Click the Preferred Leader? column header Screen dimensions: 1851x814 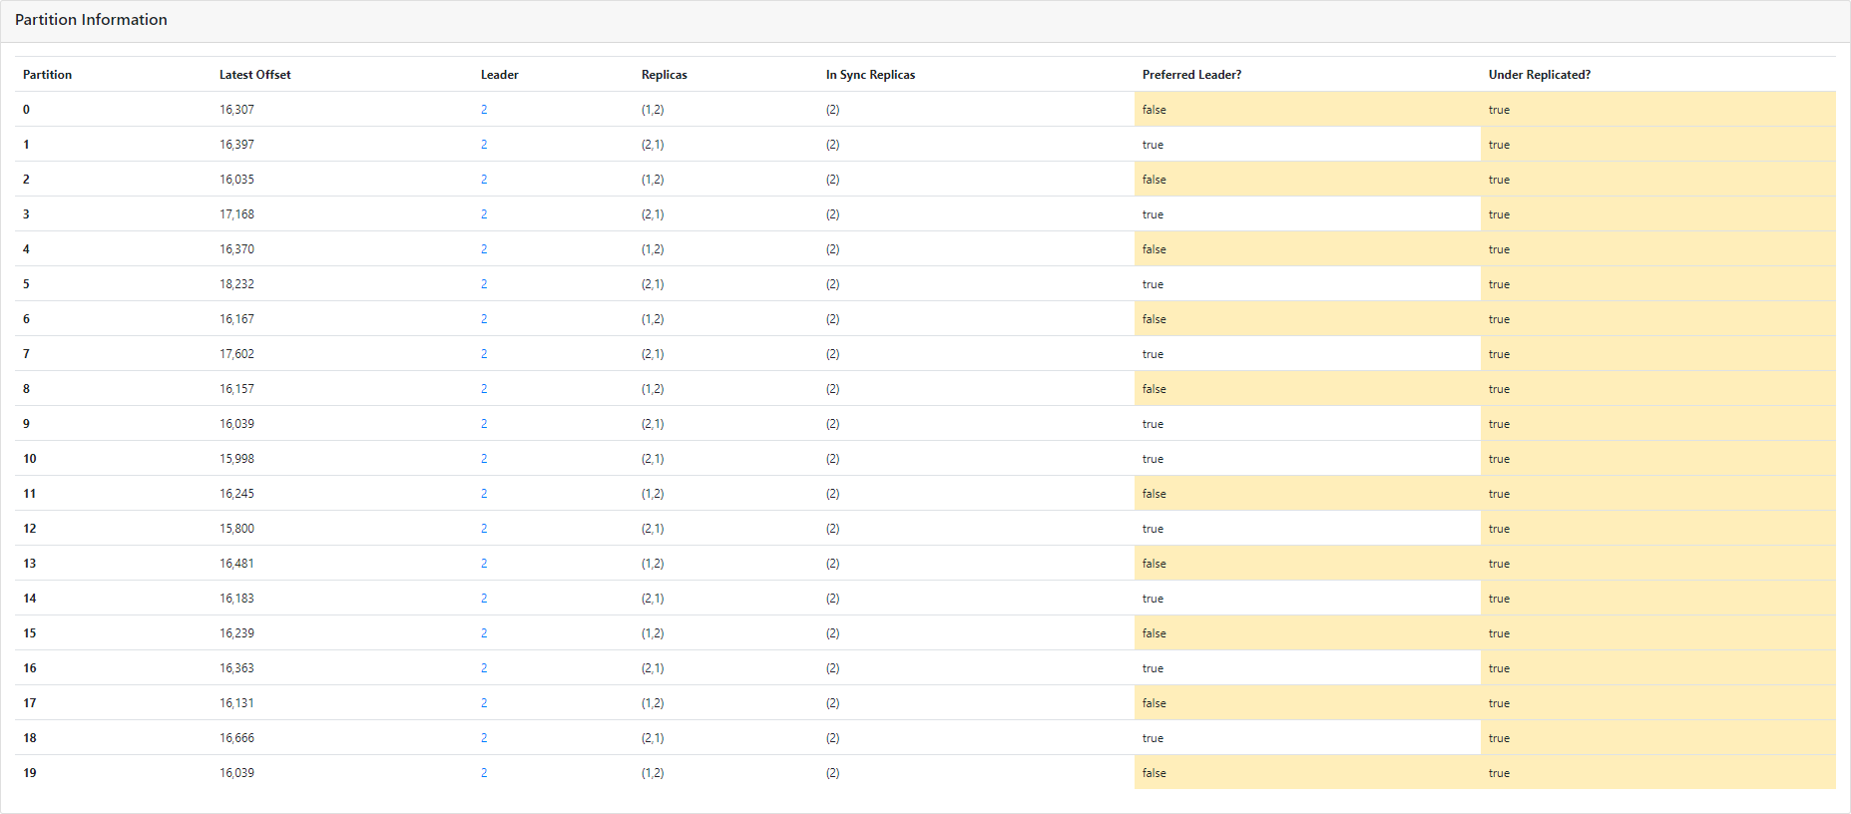pyautogui.click(x=1191, y=75)
